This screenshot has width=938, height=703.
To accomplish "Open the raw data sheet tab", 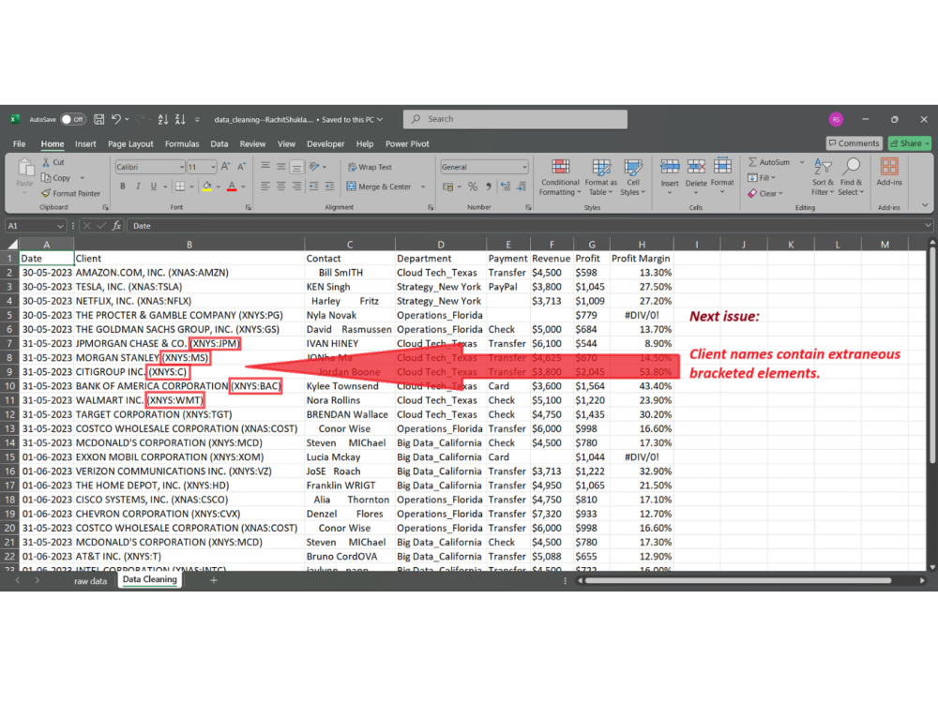I will click(x=90, y=581).
